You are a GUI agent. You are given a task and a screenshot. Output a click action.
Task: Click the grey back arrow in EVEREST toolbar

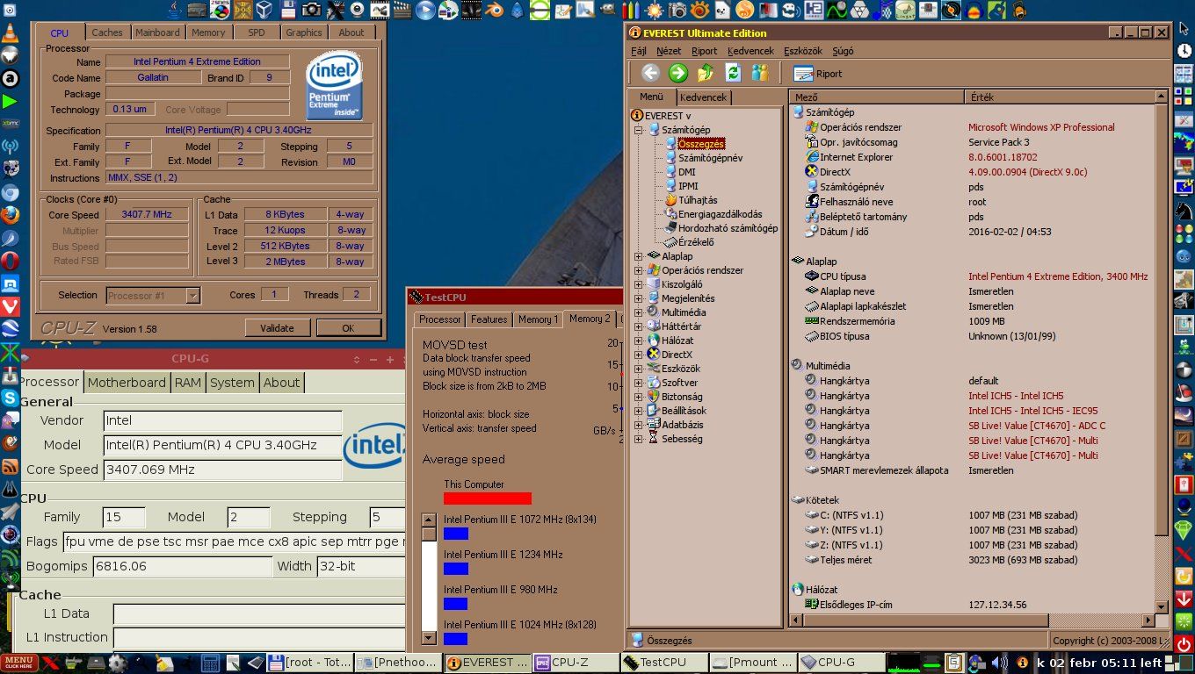coord(650,73)
